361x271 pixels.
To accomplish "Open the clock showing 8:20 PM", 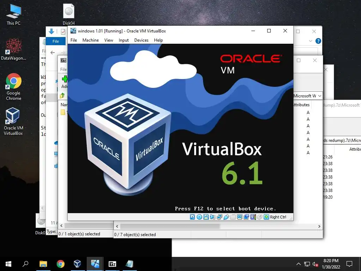I will pyautogui.click(x=331, y=264).
